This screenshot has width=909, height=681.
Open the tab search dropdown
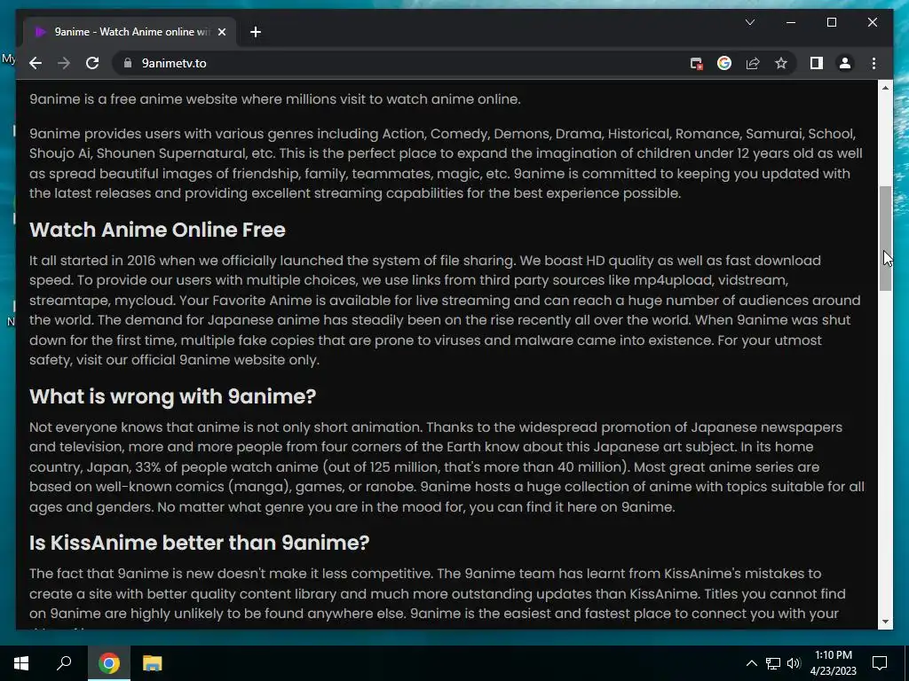click(749, 22)
